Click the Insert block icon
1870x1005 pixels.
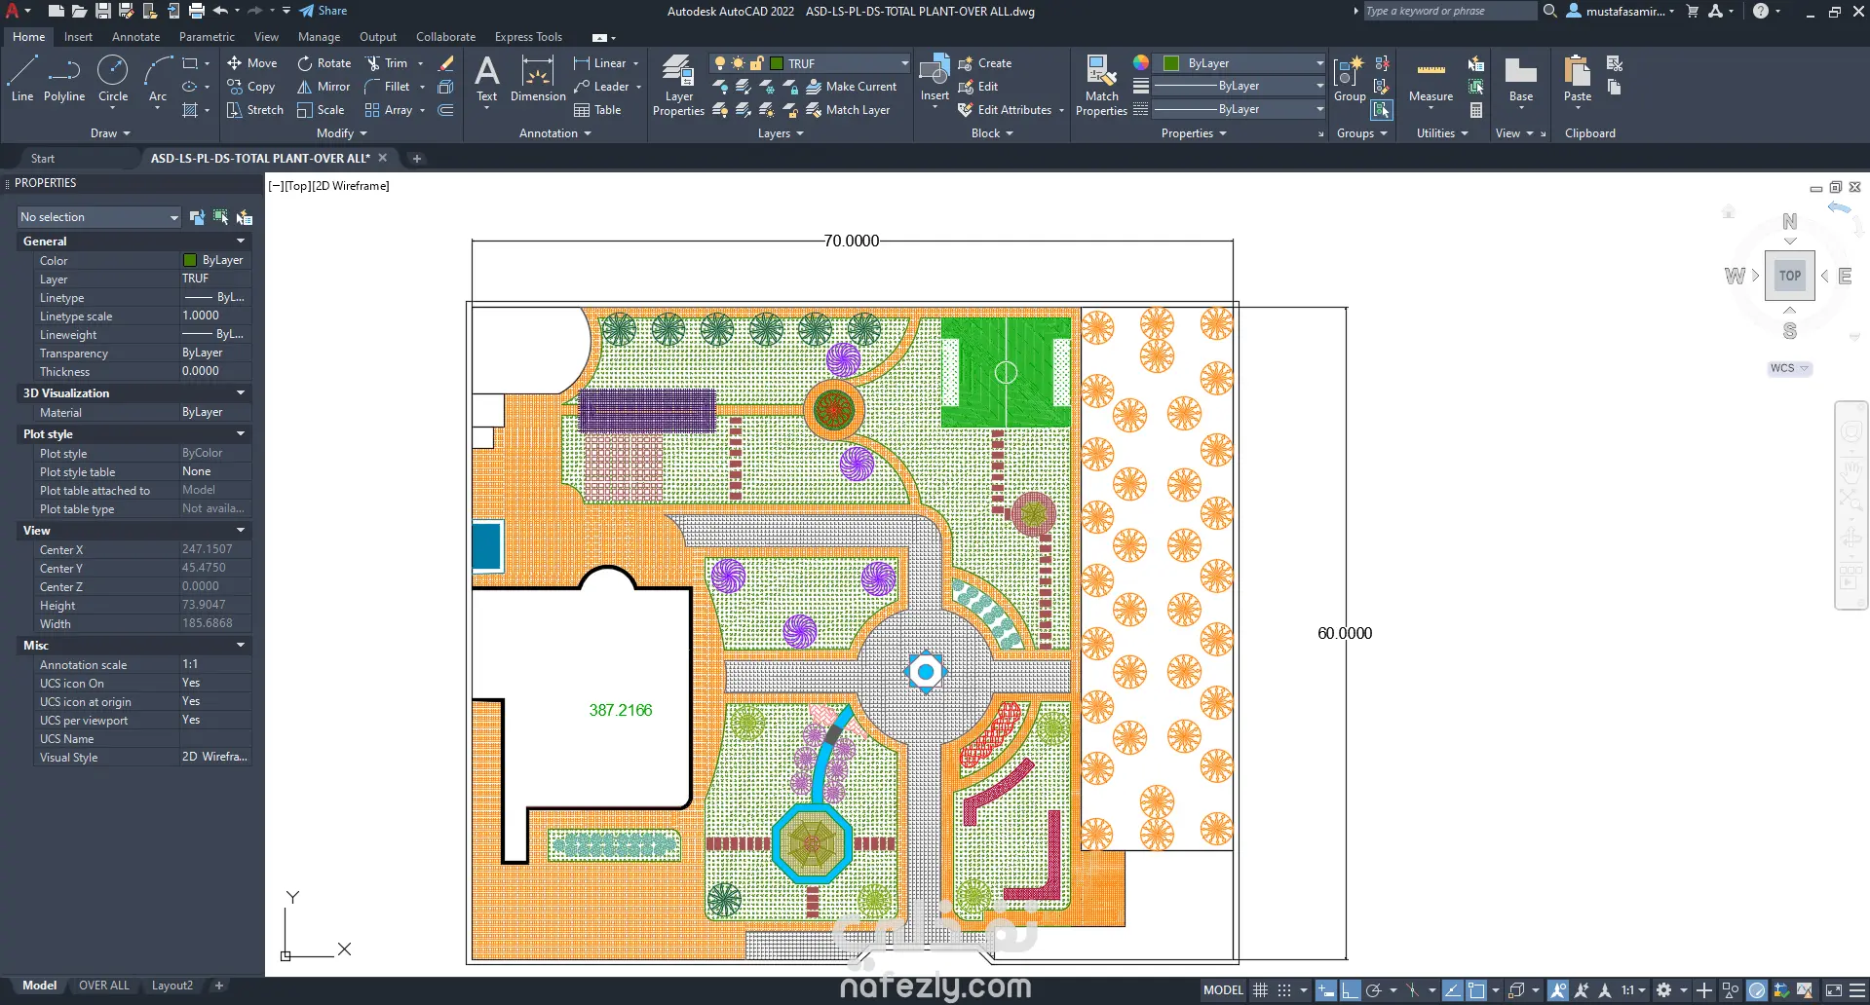tap(934, 72)
